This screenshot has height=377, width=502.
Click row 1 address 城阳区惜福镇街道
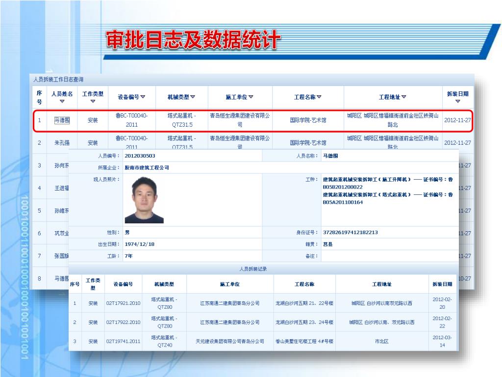pos(393,120)
